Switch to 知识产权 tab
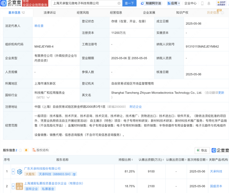The height and width of the screenshot is (193, 229). pyautogui.click(x=182, y=13)
